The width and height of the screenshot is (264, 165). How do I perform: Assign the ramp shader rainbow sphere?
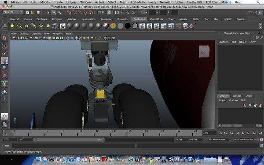coord(113,26)
